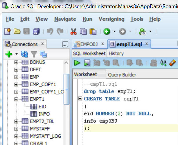This screenshot has height=145, width=178.
Task: Expand the DEPT table node
Action: coord(16,70)
